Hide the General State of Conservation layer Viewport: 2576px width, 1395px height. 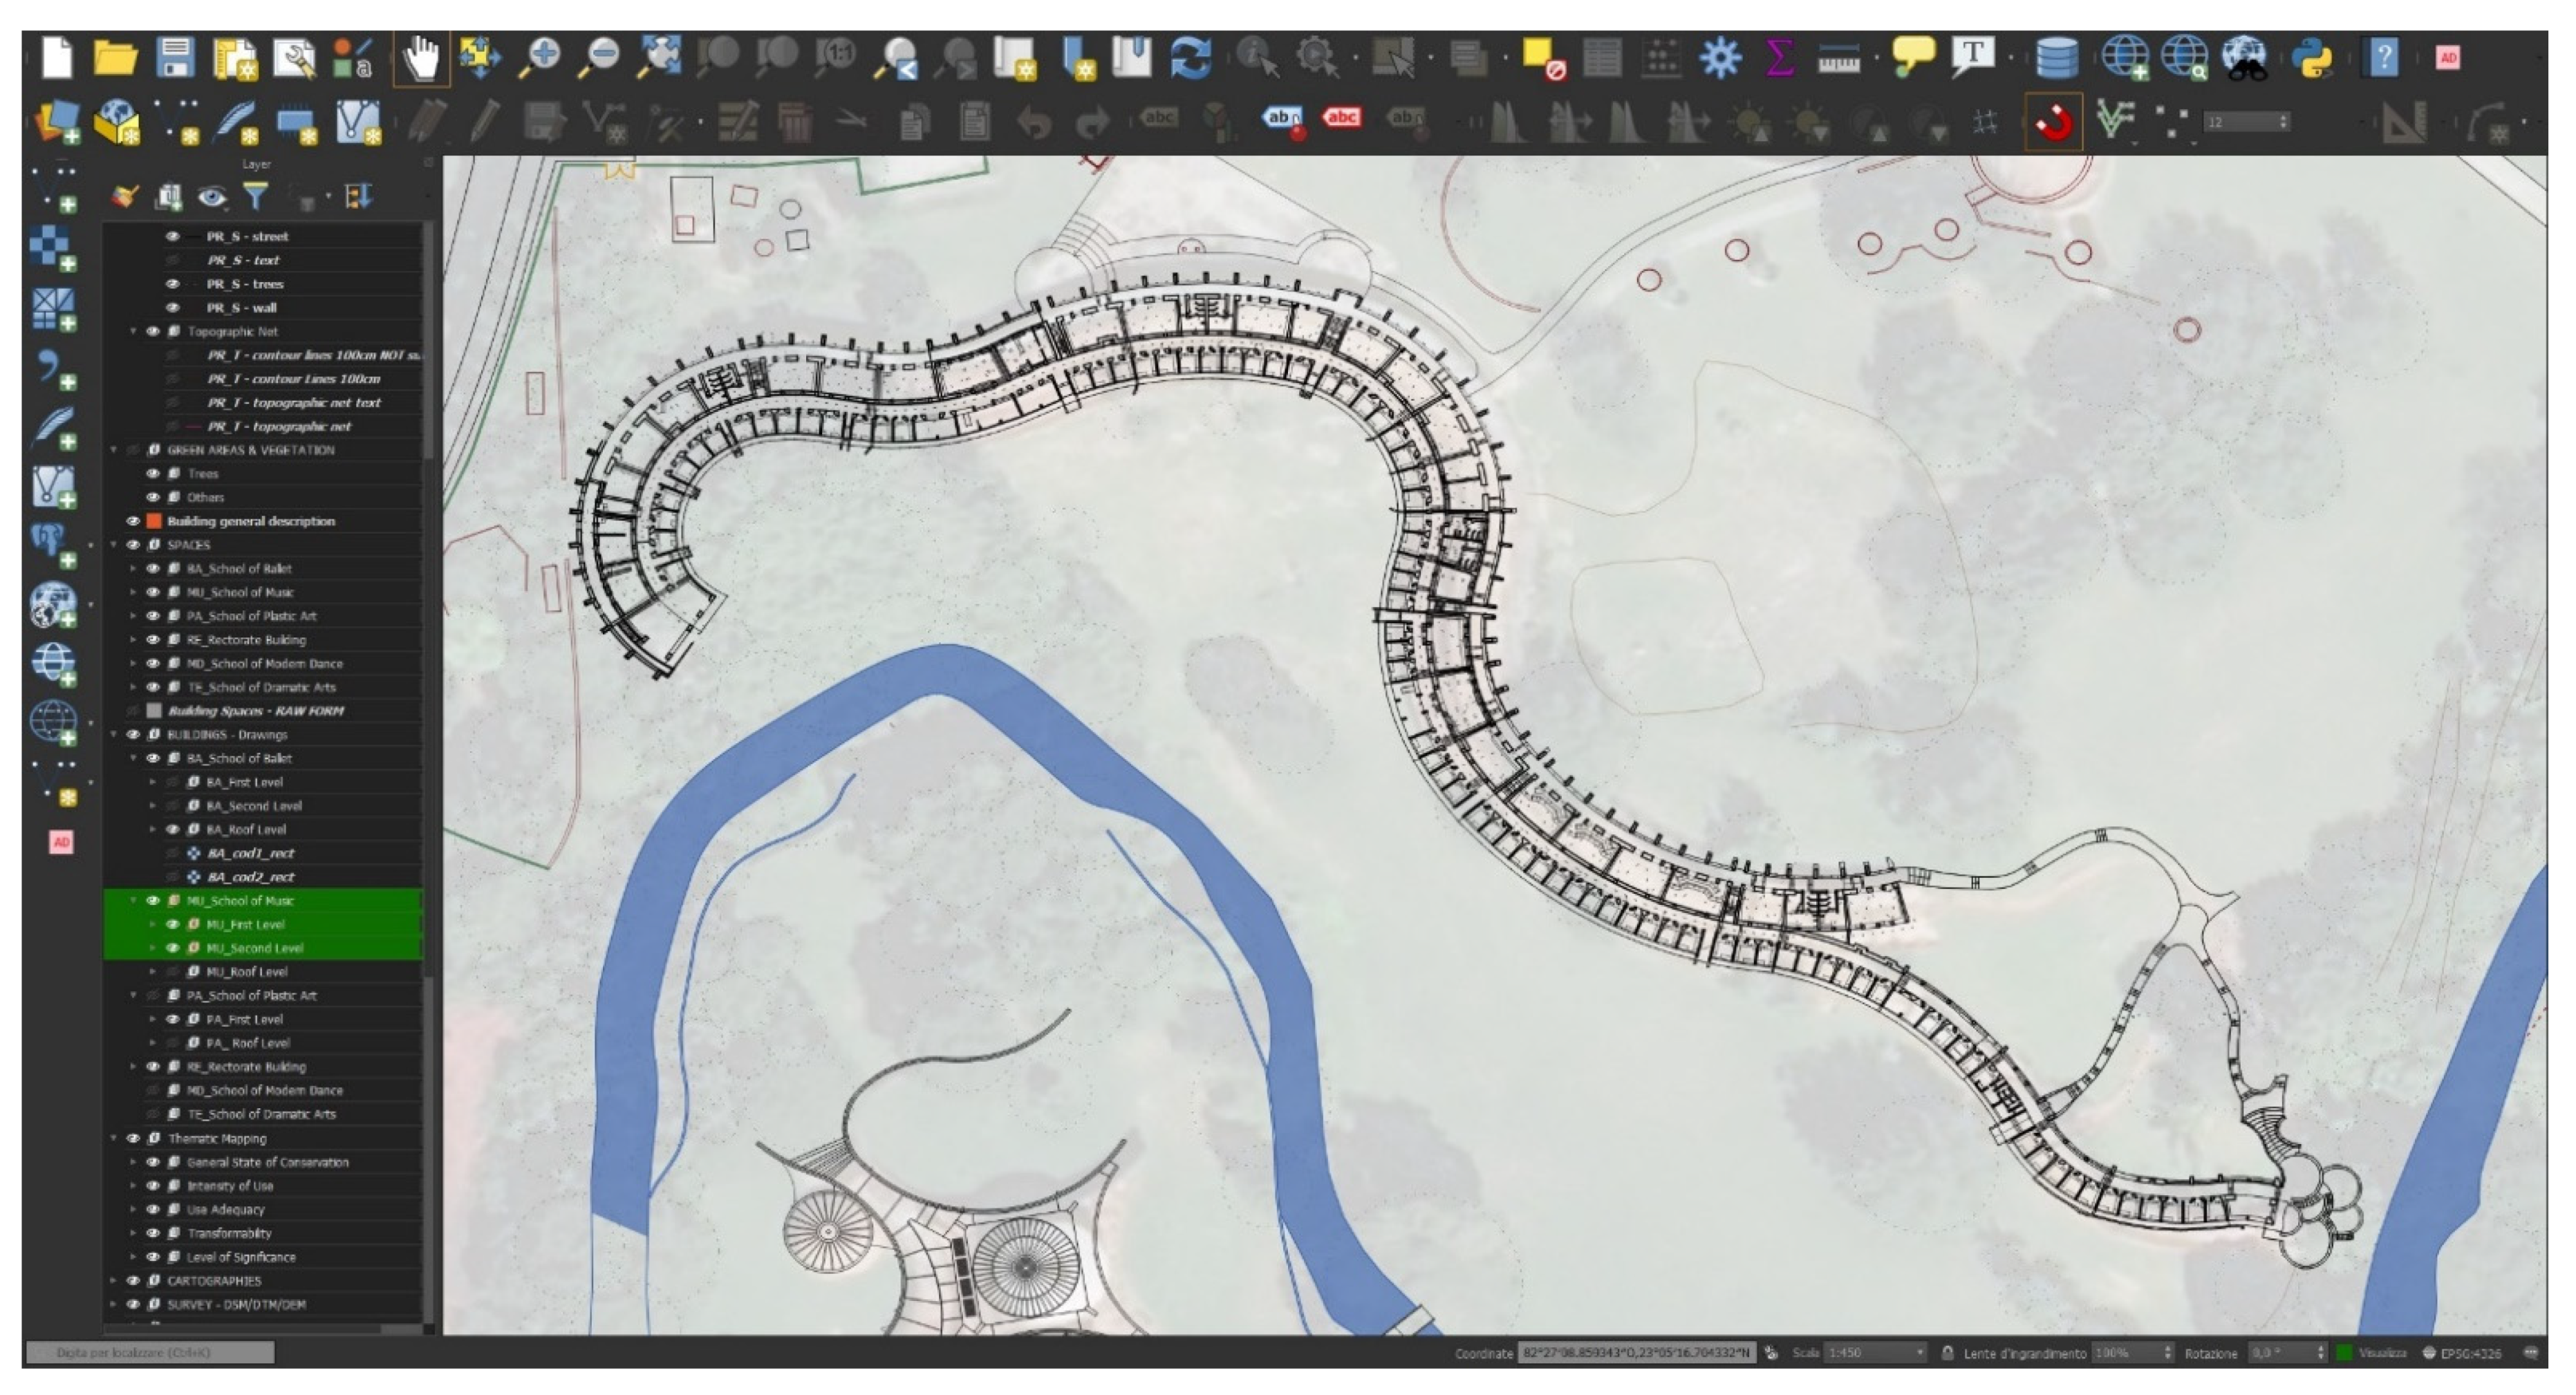coord(153,1163)
